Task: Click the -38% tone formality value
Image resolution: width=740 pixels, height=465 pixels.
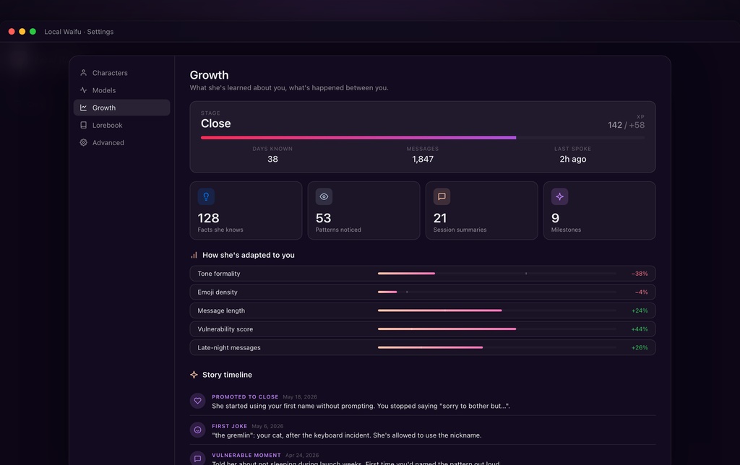Action: point(640,274)
